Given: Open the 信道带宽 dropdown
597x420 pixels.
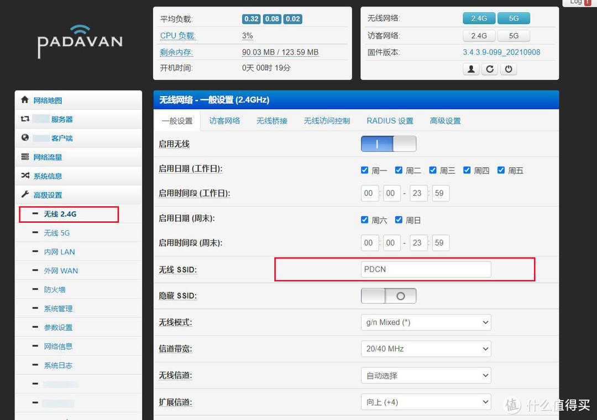Looking at the screenshot, I should tap(425, 349).
